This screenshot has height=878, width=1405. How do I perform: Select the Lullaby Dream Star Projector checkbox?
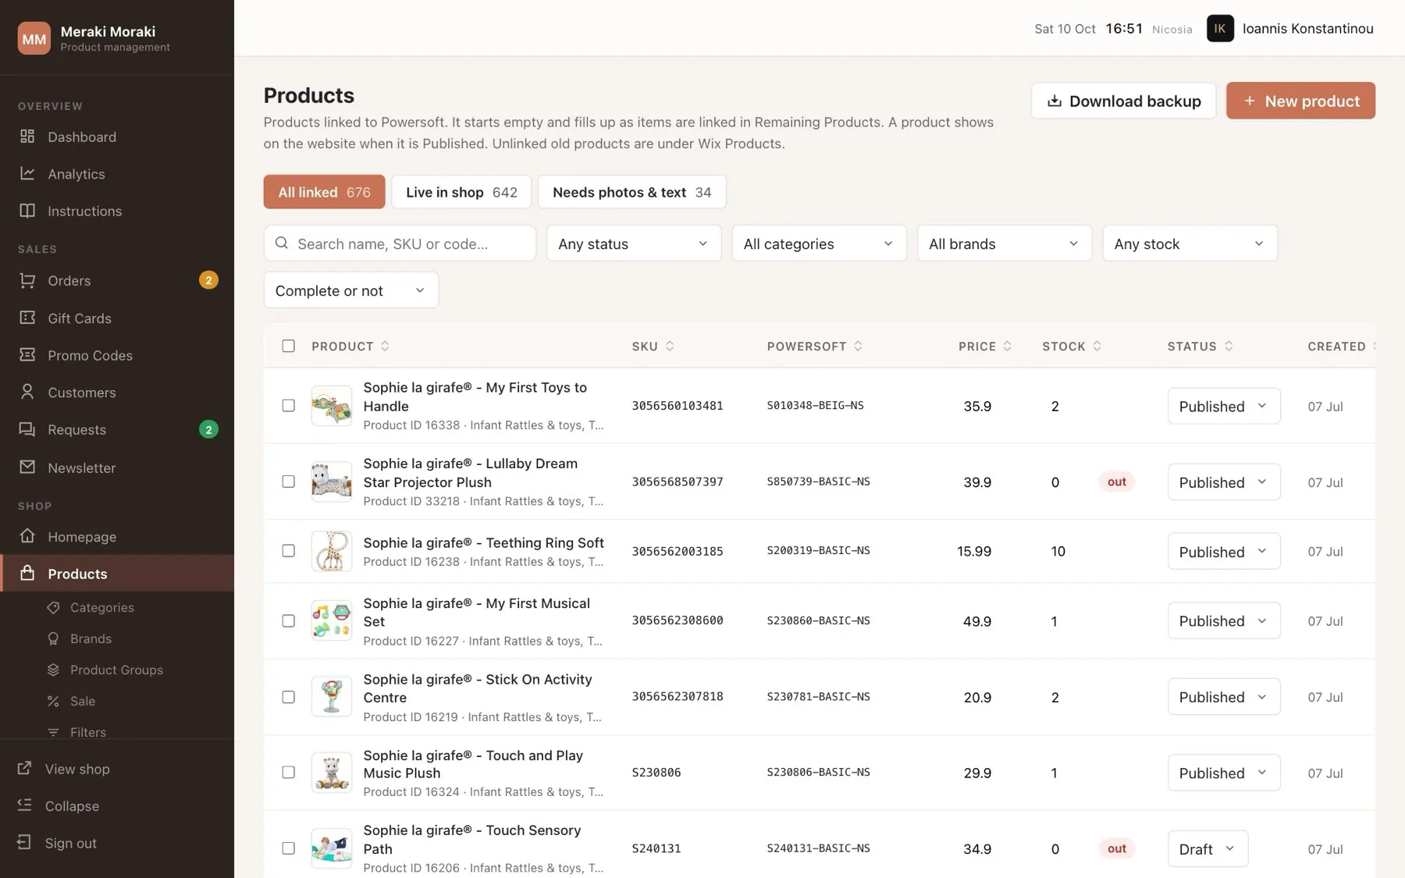click(x=288, y=482)
